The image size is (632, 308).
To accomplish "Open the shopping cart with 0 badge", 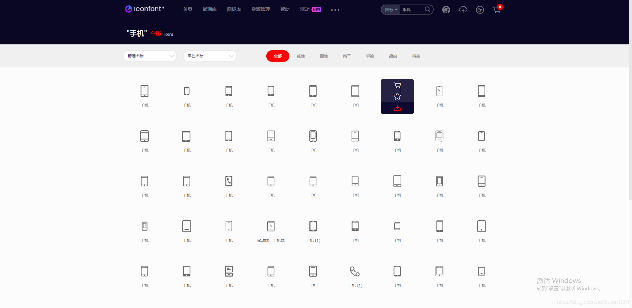I will 496,10.
